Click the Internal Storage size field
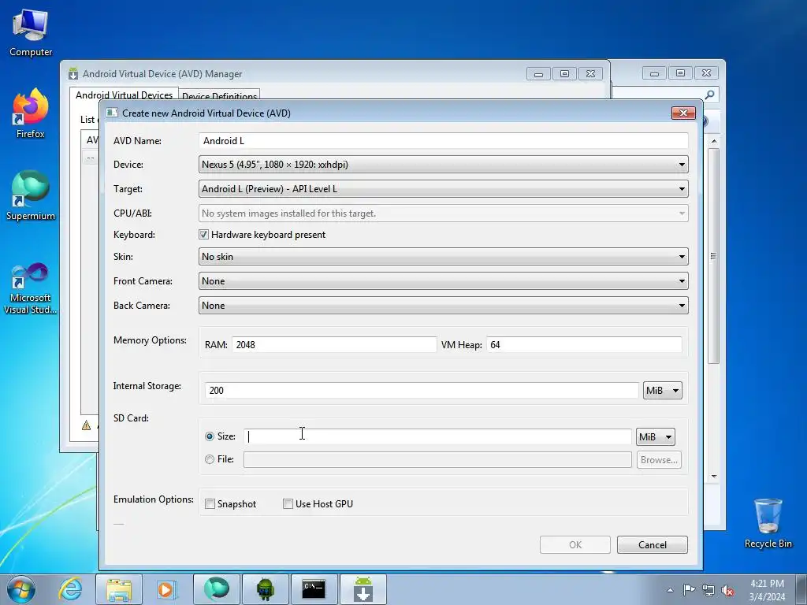This screenshot has height=605, width=807. [x=422, y=391]
